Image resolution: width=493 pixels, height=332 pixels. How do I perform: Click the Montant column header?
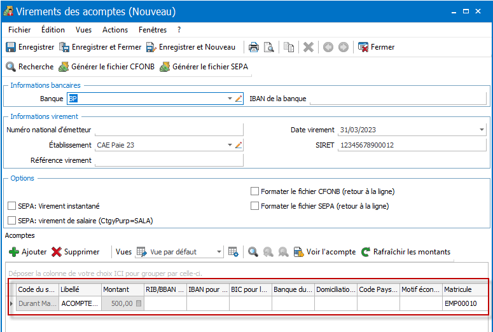coord(123,289)
